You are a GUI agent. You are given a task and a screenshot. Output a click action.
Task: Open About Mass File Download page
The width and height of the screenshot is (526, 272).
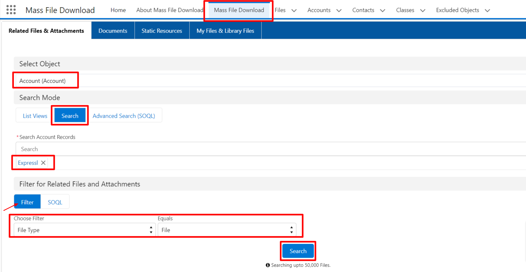click(170, 10)
